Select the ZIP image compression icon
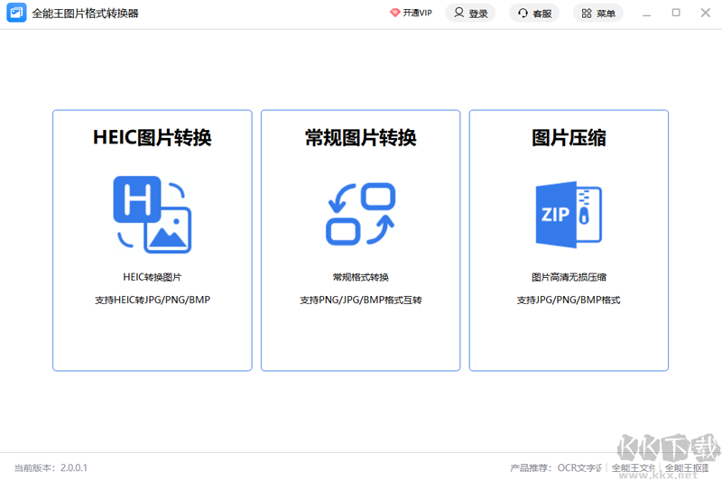This screenshot has height=481, width=722. 569,214
